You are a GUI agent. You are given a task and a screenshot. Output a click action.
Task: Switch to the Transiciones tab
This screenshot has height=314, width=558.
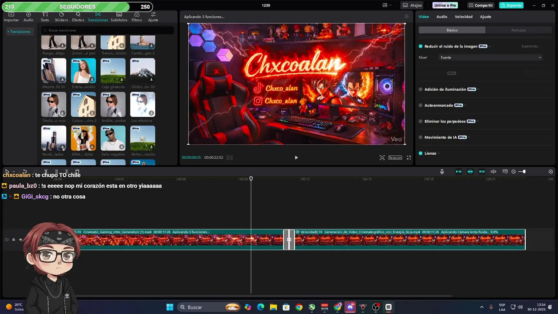(98, 17)
